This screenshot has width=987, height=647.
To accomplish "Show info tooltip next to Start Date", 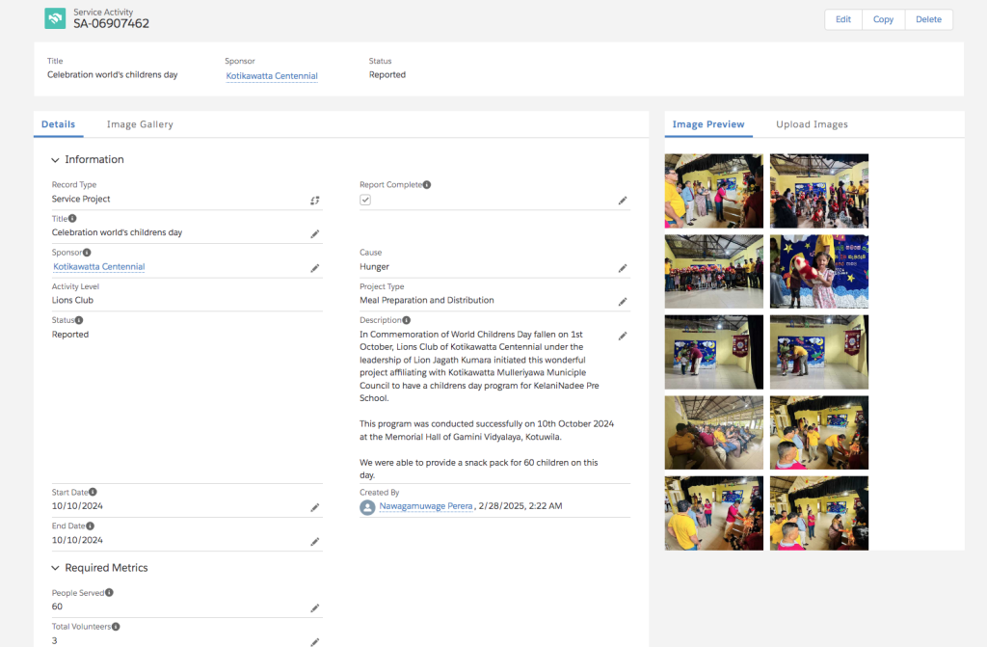I will pos(93,492).
